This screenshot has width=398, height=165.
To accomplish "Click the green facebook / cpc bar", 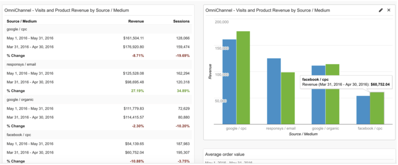I will click(x=377, y=108).
